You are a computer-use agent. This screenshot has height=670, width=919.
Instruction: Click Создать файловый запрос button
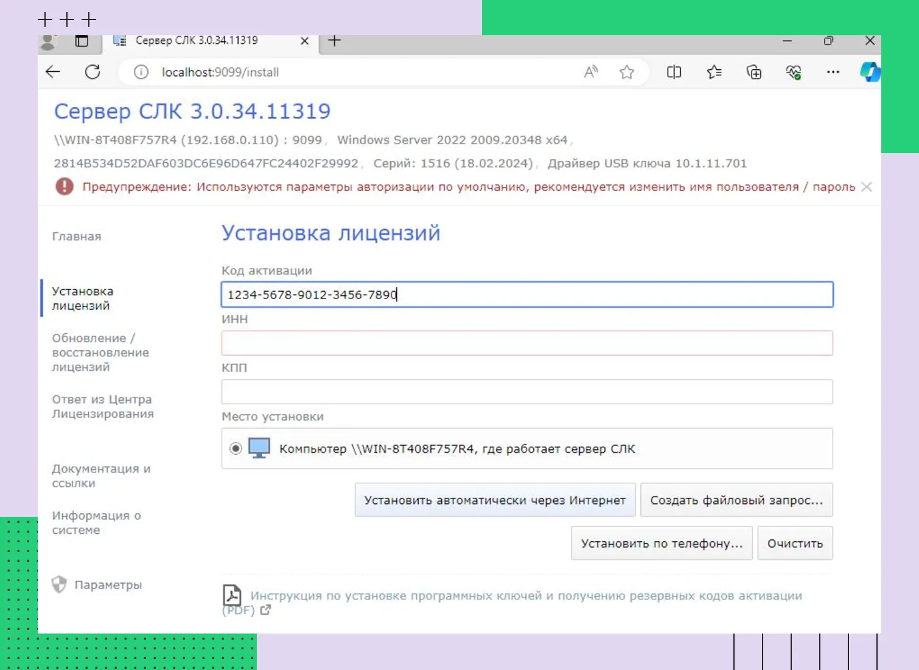[x=736, y=500]
